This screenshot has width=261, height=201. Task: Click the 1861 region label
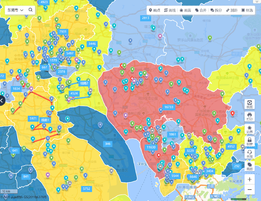tap(173, 134)
